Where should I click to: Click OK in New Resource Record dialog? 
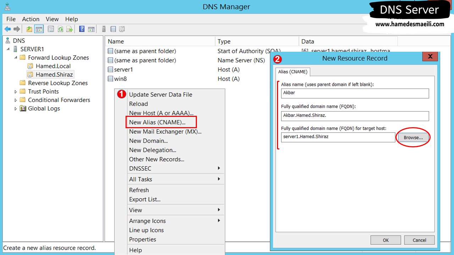[386, 240]
